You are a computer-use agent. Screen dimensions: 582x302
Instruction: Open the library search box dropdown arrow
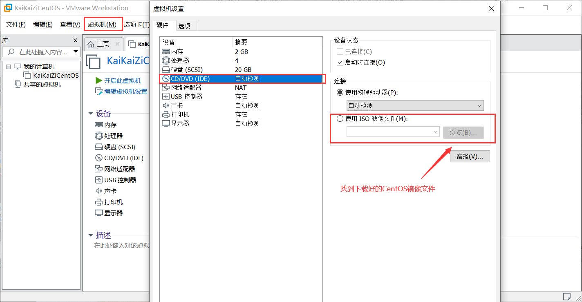[76, 52]
